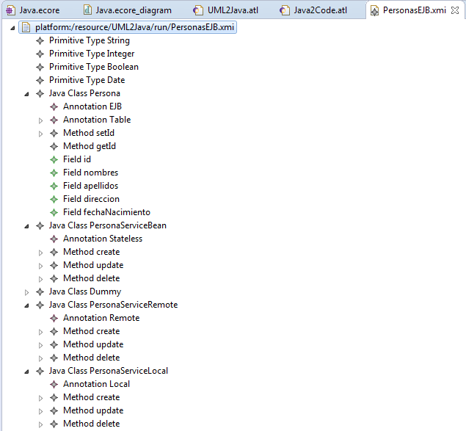Screen dimensions: 466x431
Task: Click the Annotation Stateless icon
Action: (x=54, y=239)
